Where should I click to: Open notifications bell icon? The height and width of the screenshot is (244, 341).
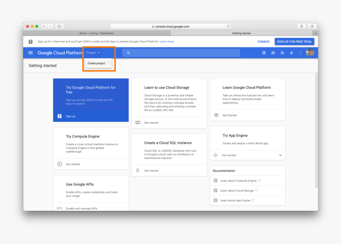point(291,53)
